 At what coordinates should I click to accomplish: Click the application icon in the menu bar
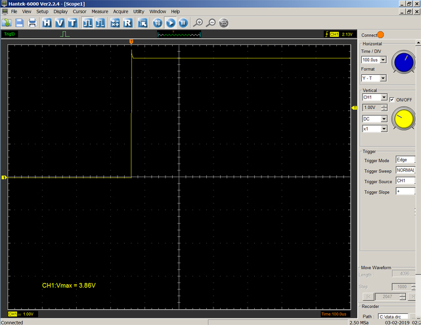5,12
